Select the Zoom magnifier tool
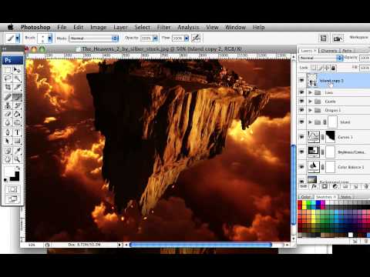The height and width of the screenshot is (277, 370). tap(17, 159)
